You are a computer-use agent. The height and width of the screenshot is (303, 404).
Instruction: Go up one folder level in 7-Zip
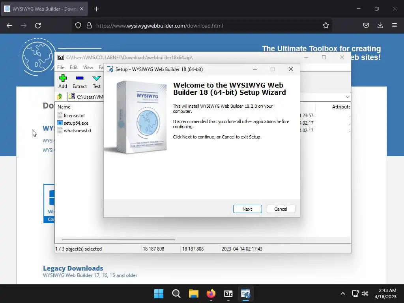[x=60, y=97]
